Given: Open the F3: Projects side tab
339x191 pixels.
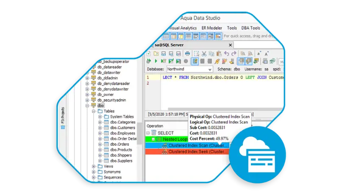Looking at the screenshot, I should pos(63,118).
